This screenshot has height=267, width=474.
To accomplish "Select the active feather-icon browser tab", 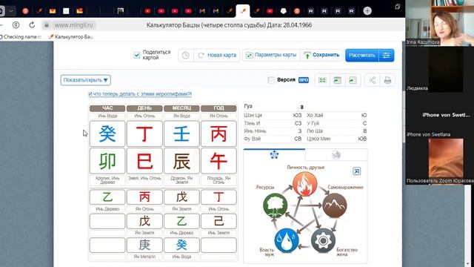I will [243, 11].
